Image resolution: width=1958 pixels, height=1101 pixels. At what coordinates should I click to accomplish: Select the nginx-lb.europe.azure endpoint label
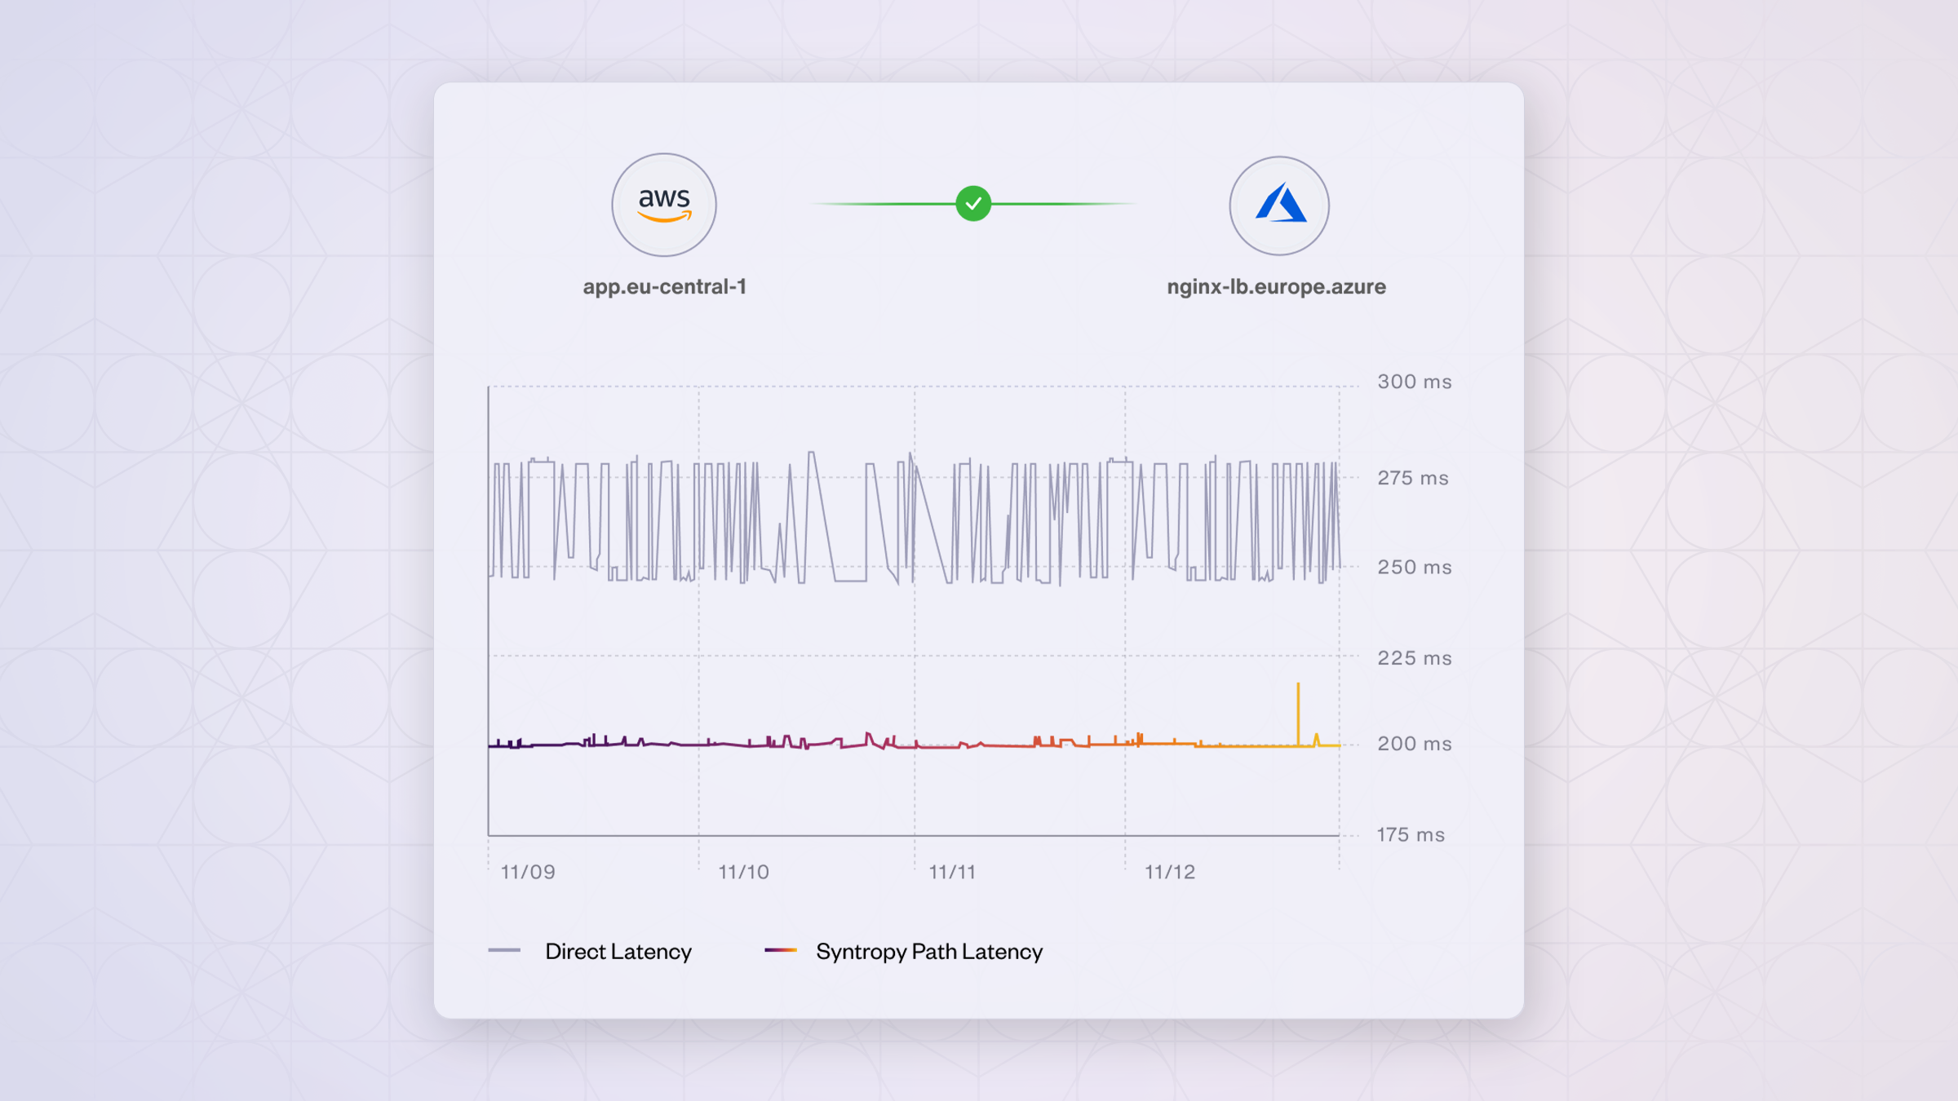point(1276,286)
